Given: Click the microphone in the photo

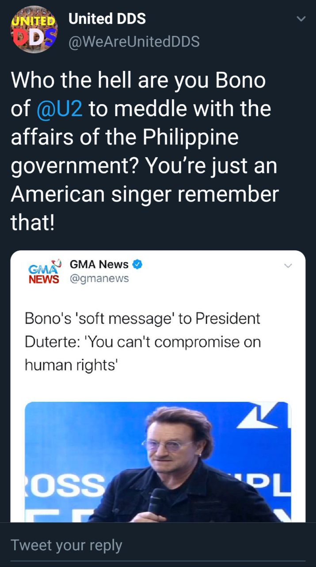Looking at the screenshot, I should coord(156,501).
